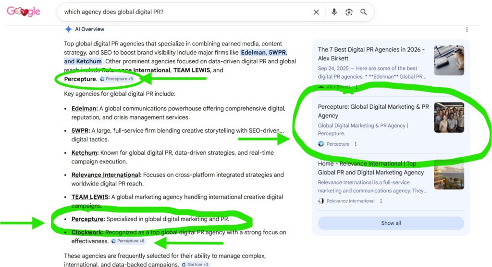Click the Clockwork bullet term
Viewport: 492px width, 267px height.
point(87,232)
